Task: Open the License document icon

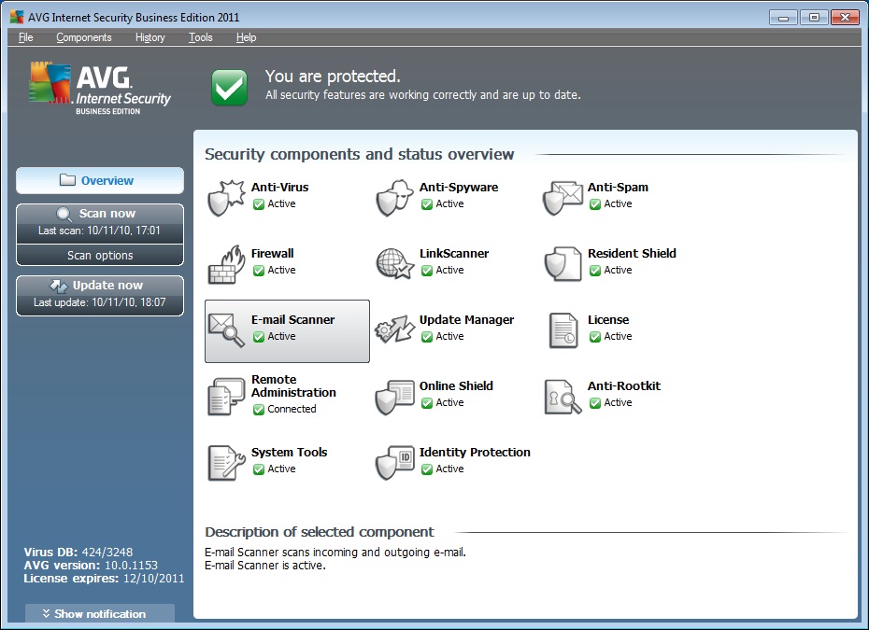Action: (x=563, y=330)
